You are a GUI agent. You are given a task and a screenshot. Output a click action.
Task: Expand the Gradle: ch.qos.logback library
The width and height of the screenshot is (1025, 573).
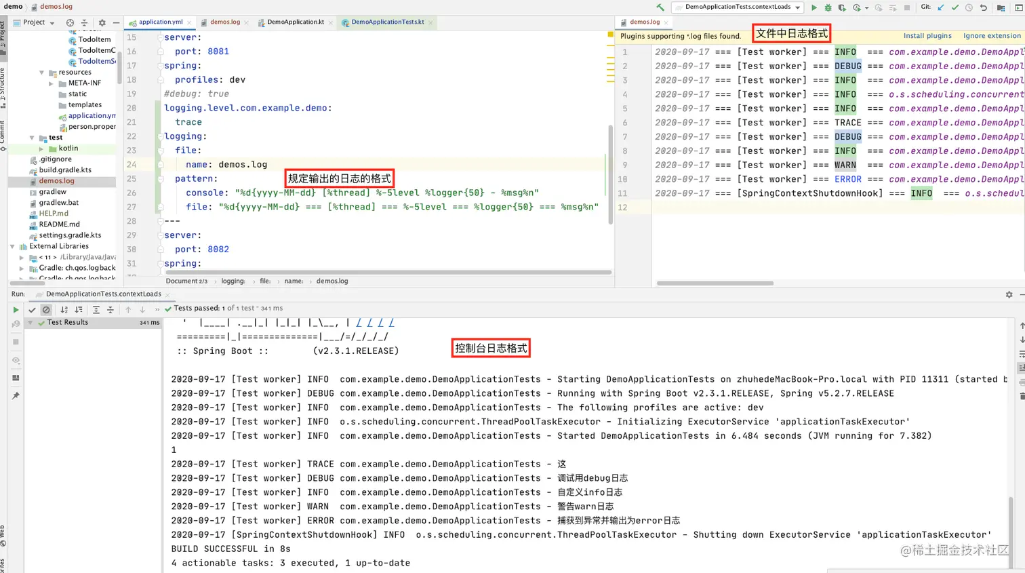click(22, 268)
